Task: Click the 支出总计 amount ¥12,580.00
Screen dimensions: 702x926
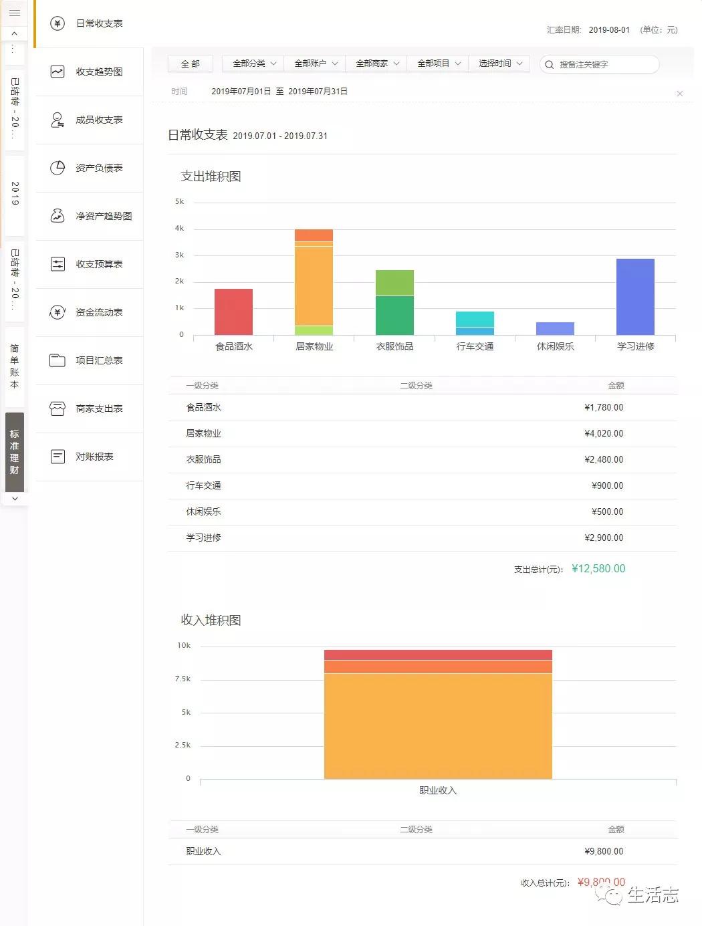Action: pos(598,568)
